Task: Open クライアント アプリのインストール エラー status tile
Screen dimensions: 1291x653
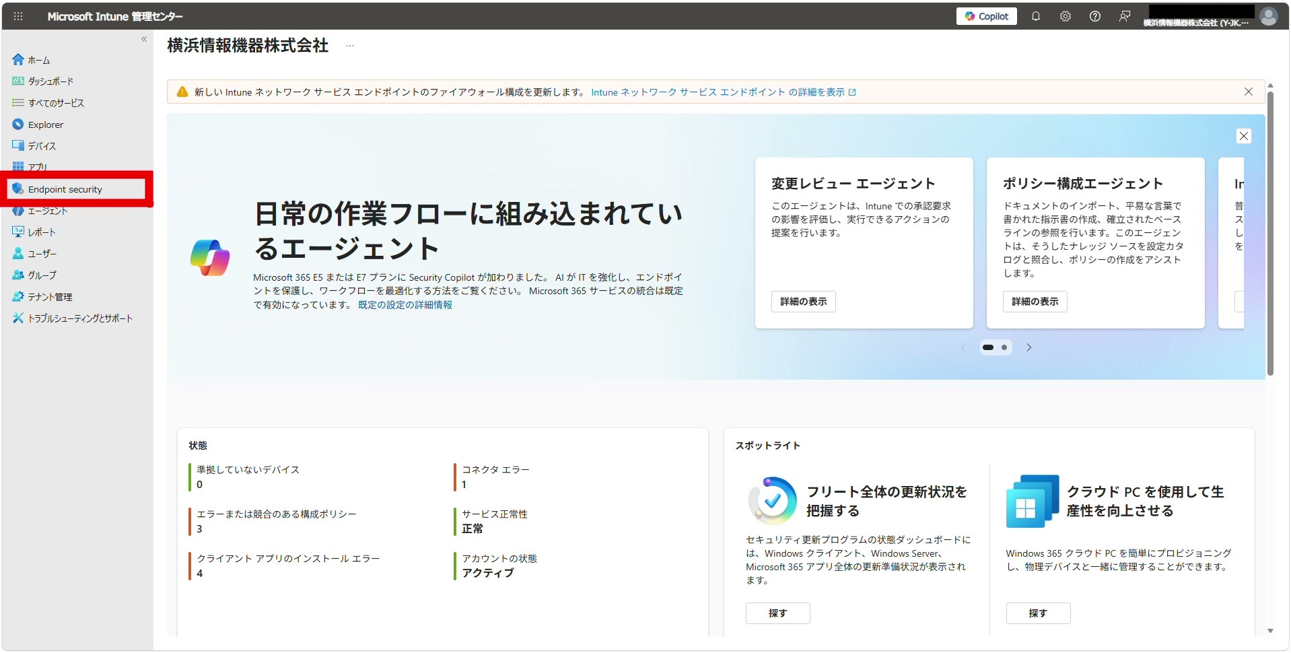Action: tap(284, 565)
